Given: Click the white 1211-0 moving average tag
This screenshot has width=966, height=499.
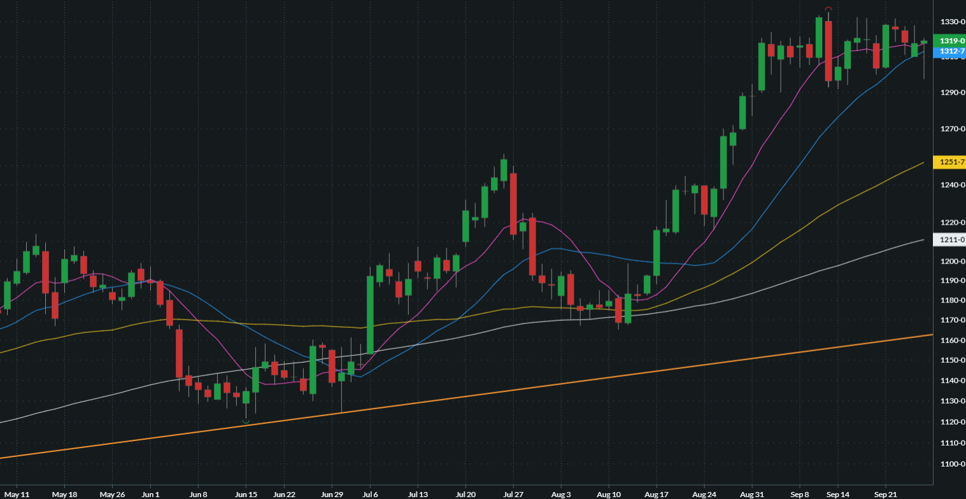Looking at the screenshot, I should (x=949, y=240).
